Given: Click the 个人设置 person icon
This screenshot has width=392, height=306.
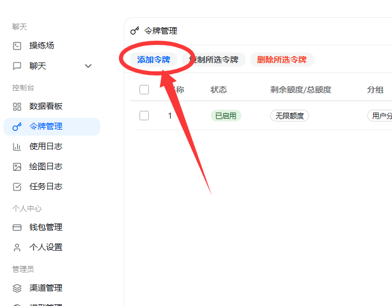Looking at the screenshot, I should pos(17,248).
